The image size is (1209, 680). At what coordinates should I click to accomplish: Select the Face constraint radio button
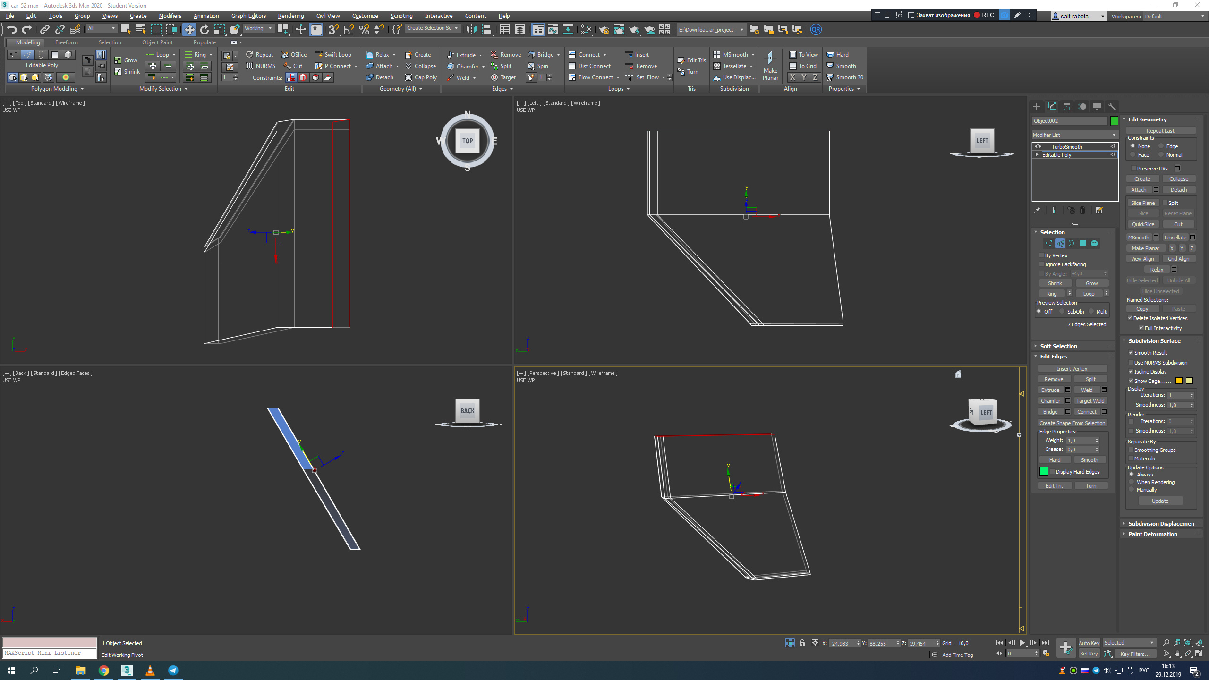tap(1133, 155)
